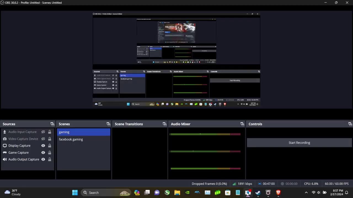Toggle the lock on Audio Output Capture
The image size is (353, 198).
coord(50,159)
